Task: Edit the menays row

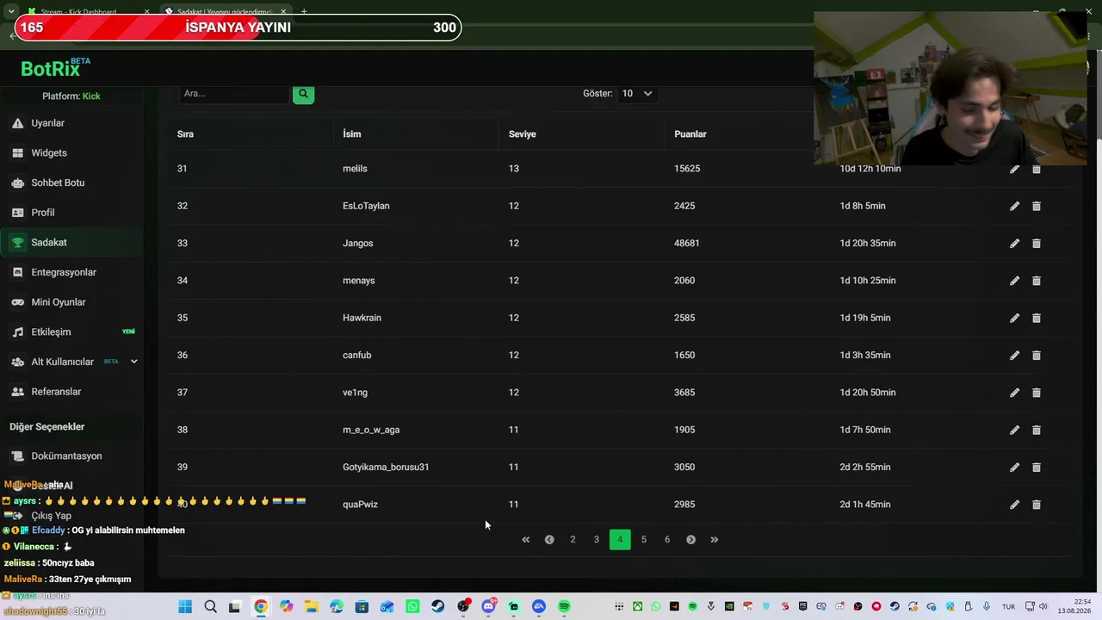Action: tap(1014, 281)
